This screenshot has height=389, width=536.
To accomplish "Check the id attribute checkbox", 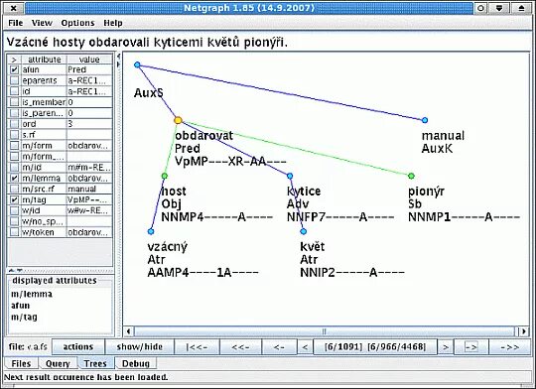I will tap(14, 91).
